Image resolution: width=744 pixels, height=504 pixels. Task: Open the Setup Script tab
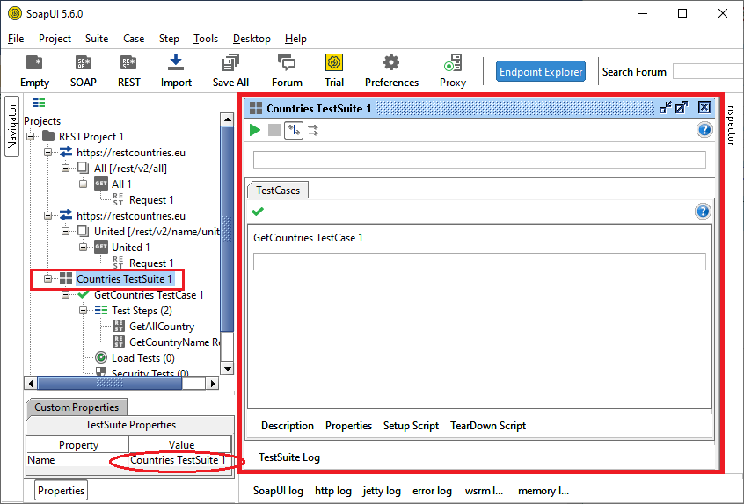tap(411, 426)
